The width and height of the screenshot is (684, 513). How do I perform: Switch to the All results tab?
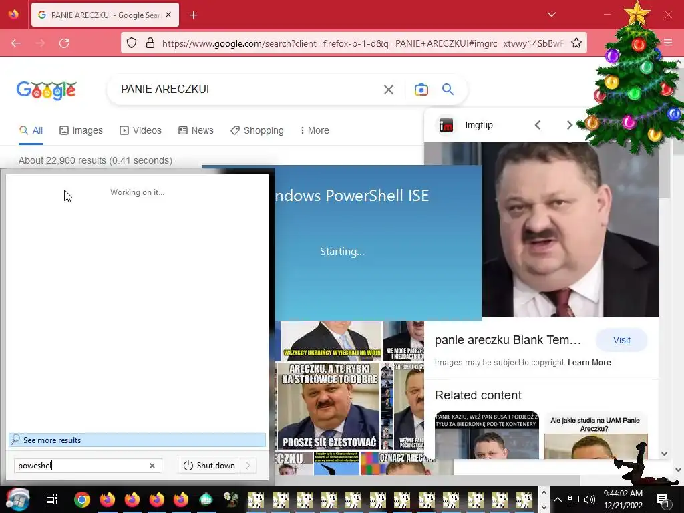pyautogui.click(x=31, y=130)
